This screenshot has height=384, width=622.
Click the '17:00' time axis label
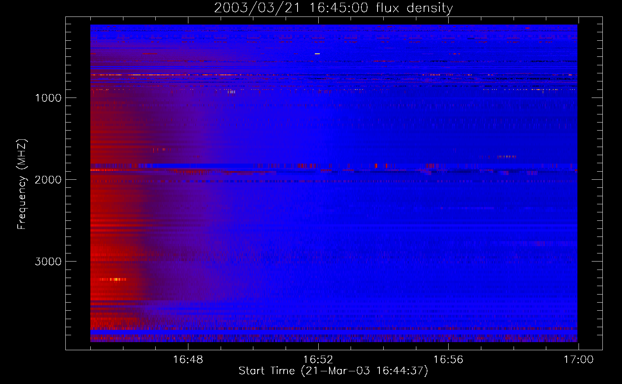click(x=579, y=360)
